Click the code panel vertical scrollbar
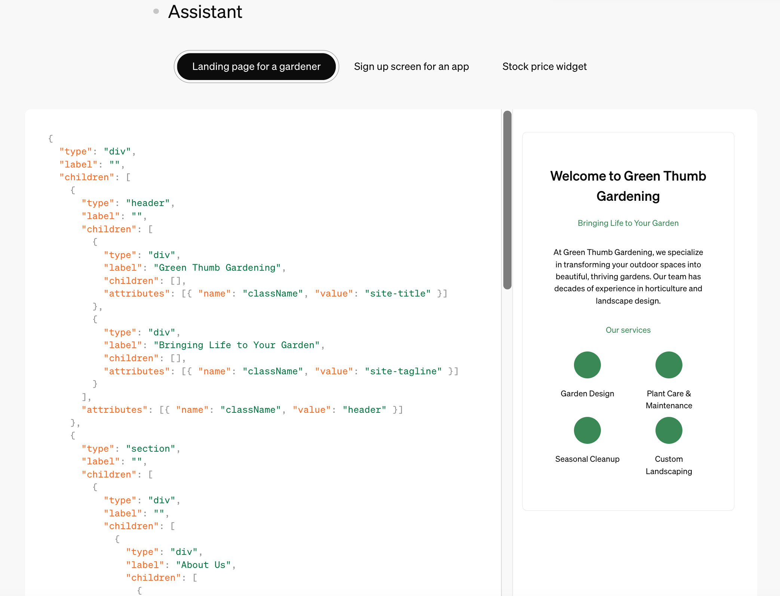780x596 pixels. click(507, 200)
